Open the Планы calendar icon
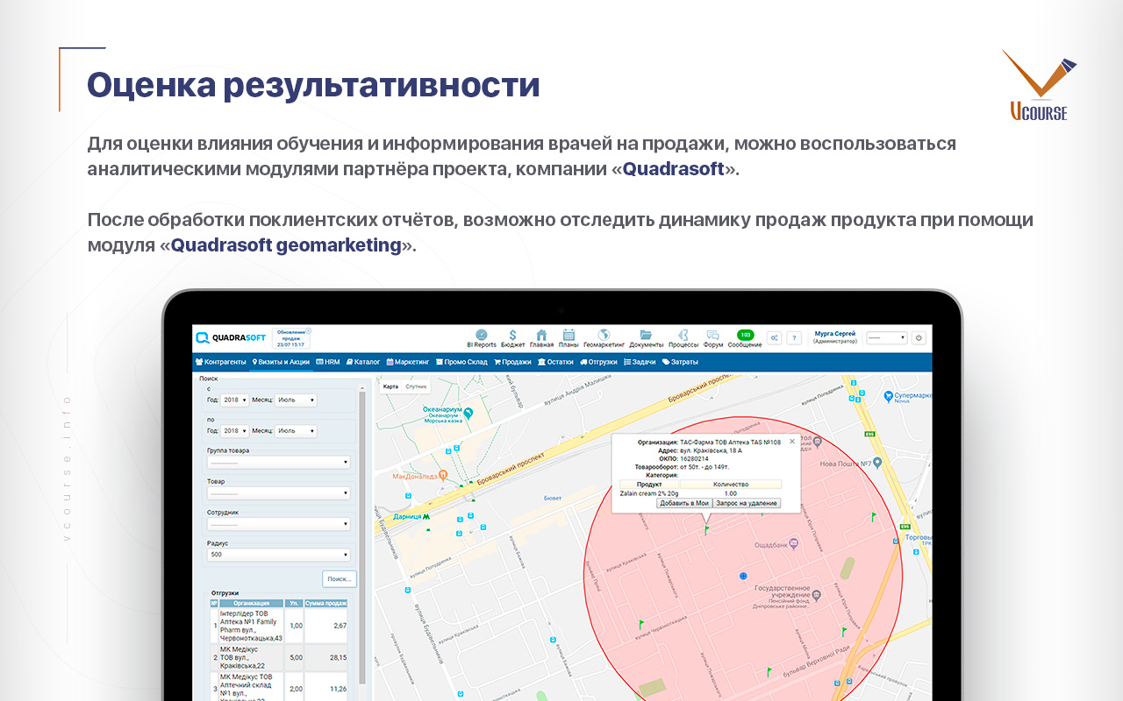Image resolution: width=1123 pixels, height=701 pixels. [569, 338]
